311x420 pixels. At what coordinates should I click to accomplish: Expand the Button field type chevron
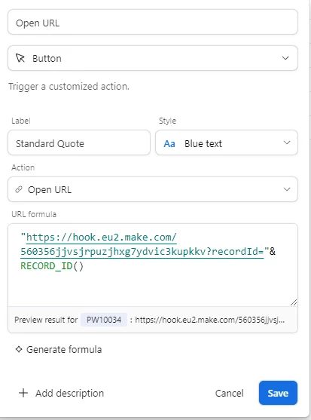tap(285, 58)
